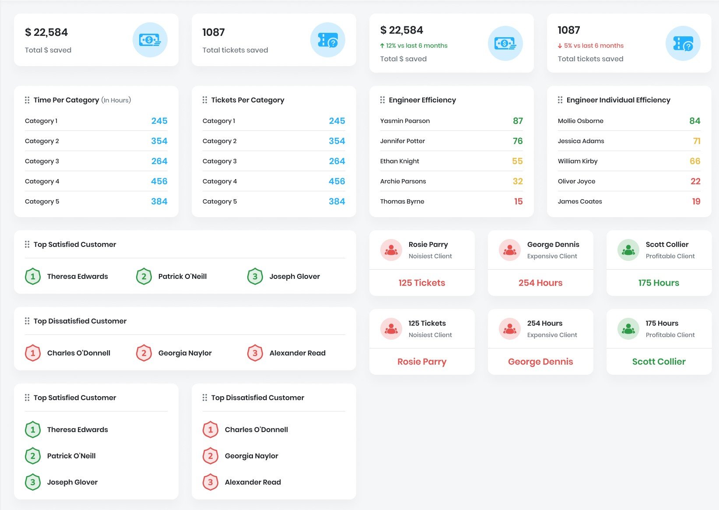Click money icon on first Total $ saved card
The width and height of the screenshot is (719, 510).
(x=150, y=40)
